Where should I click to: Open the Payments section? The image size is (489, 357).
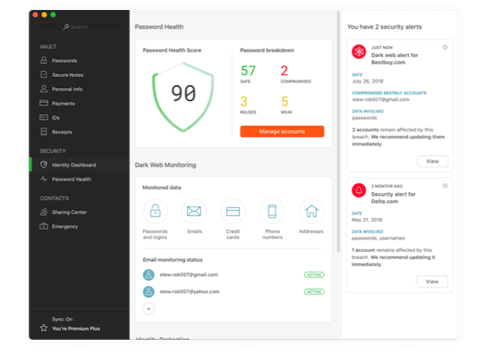(63, 104)
